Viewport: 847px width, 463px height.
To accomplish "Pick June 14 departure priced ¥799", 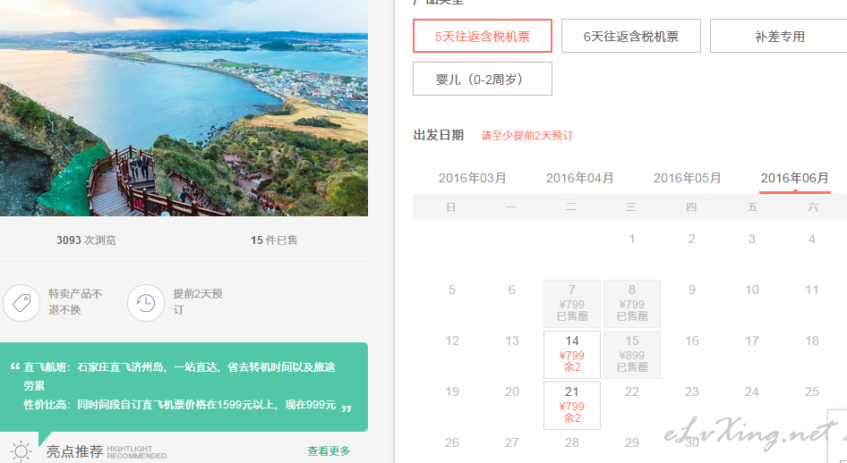I will (x=572, y=354).
